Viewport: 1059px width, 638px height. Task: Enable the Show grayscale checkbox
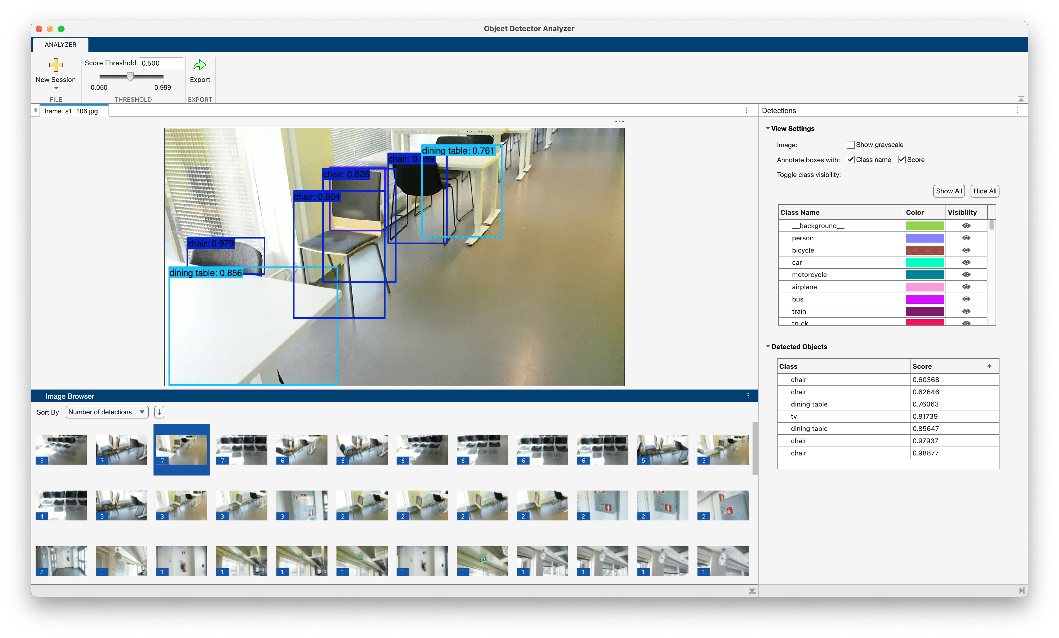850,145
